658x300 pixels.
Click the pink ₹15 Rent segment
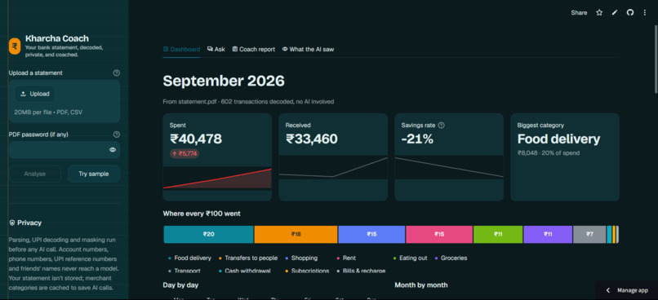439,234
